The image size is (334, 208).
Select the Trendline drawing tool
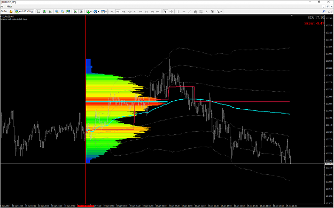tap(190, 12)
